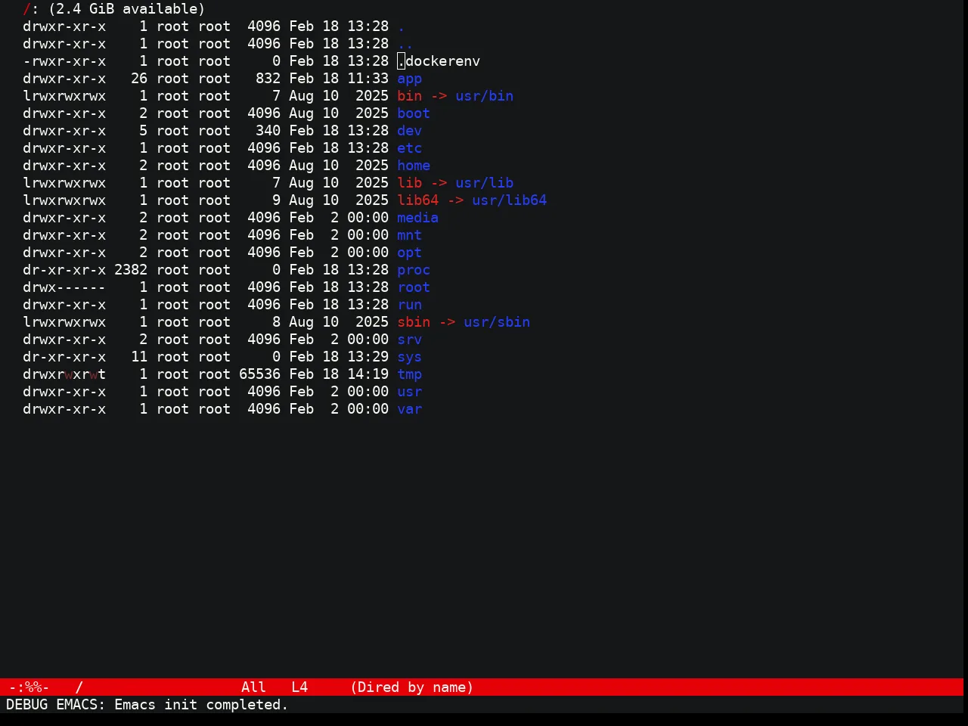Viewport: 968px width, 726px height.
Task: Click the .dockerenv file name
Action: click(439, 61)
